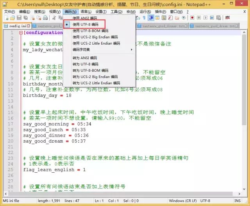250x206 pixels.
Task: Close the sentence_good_dinner.txt tab
Action: (x=186, y=26)
